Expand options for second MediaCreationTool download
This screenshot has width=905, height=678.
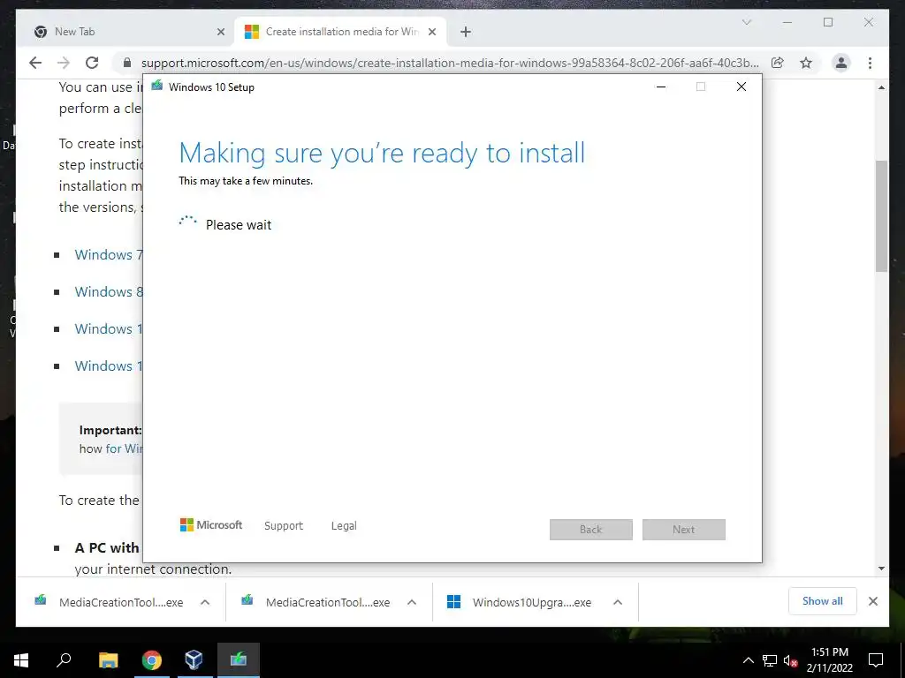click(412, 602)
